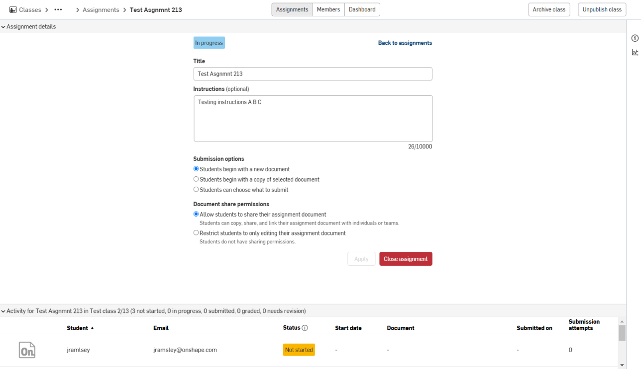Click the Unpublish class button
The height and width of the screenshot is (369, 641).
click(x=602, y=9)
